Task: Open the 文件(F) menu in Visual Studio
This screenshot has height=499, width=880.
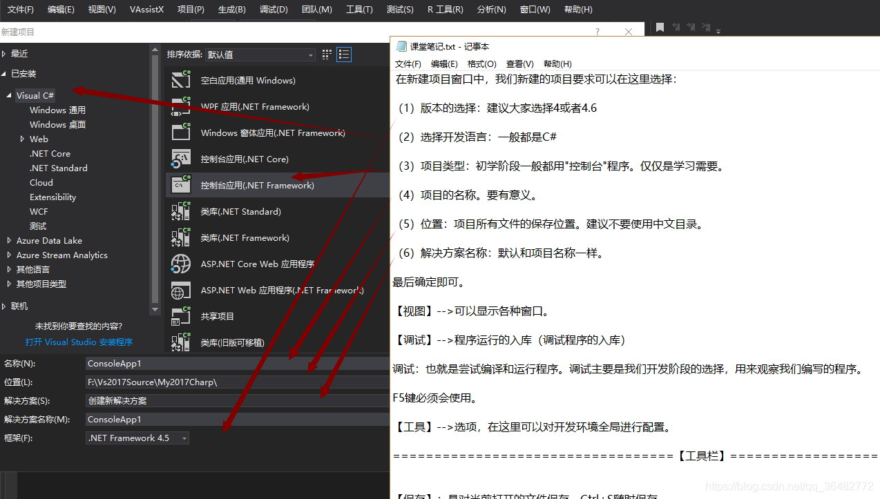Action: click(21, 10)
